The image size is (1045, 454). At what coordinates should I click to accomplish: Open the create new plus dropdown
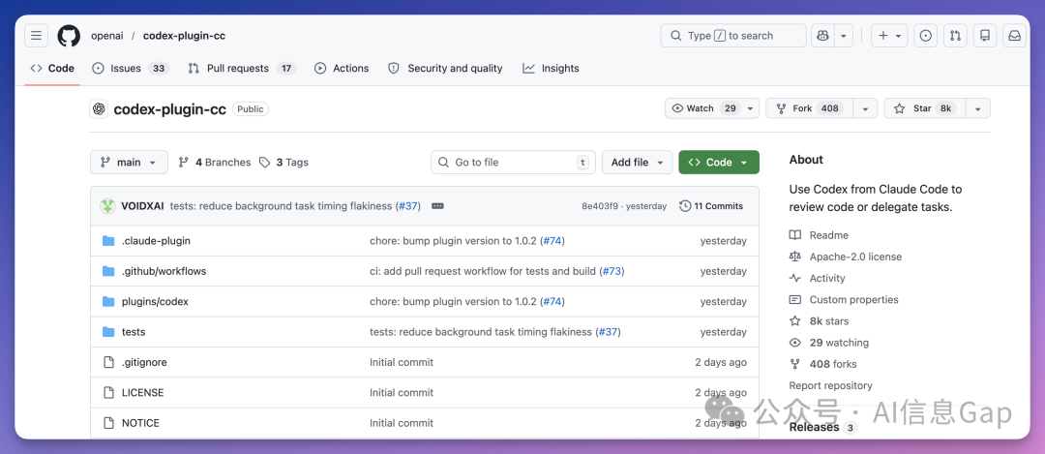tap(888, 36)
